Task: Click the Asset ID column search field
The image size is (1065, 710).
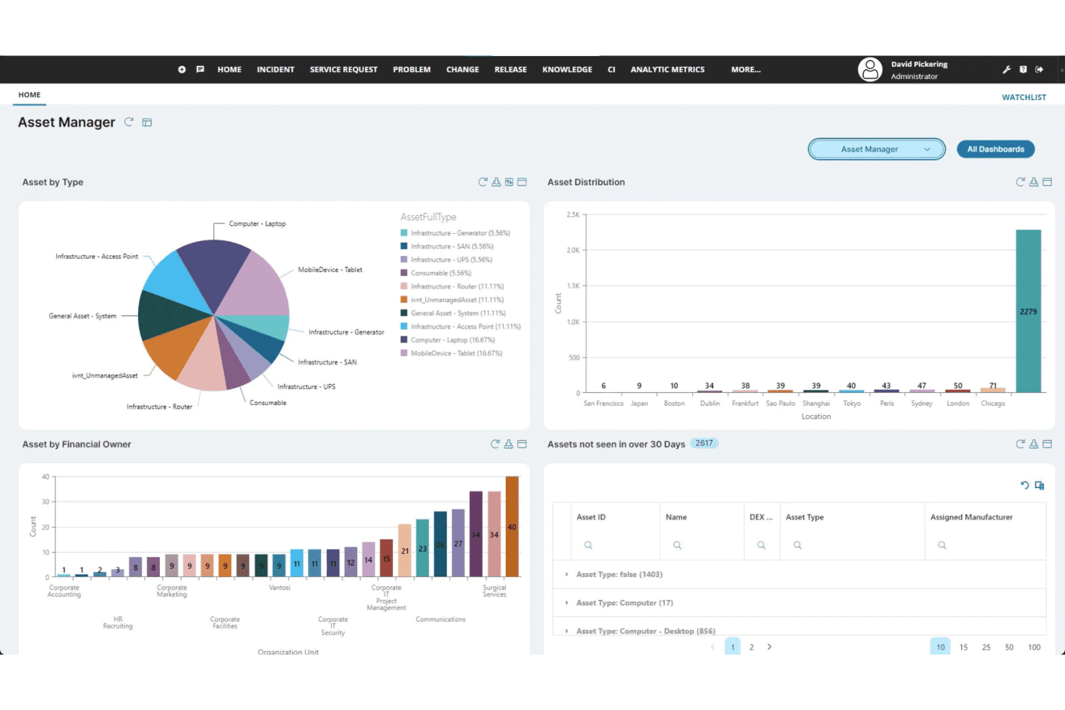Action: coord(614,545)
